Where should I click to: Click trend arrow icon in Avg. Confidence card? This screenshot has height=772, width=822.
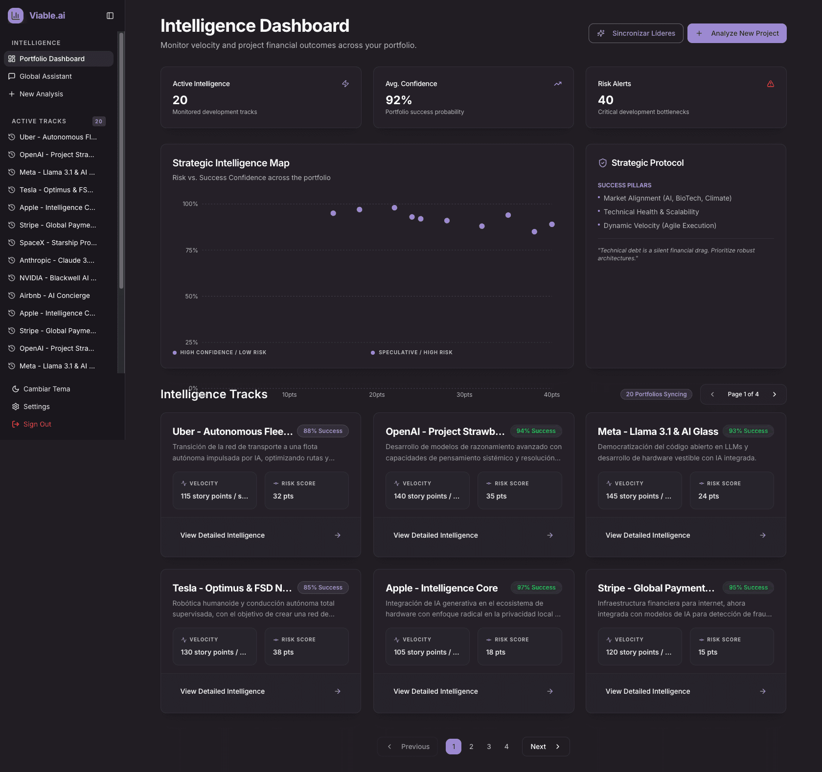(558, 84)
